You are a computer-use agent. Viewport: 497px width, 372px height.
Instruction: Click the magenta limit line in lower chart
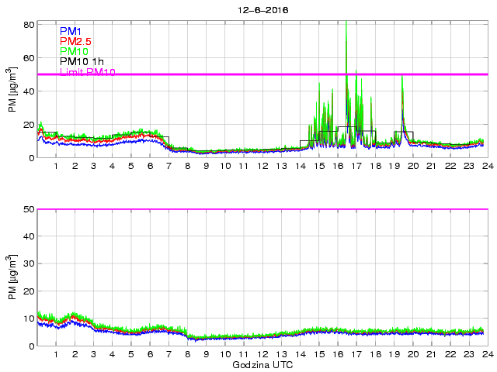coord(262,209)
